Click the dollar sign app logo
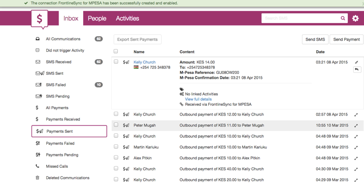Image resolution: width=364 pixels, height=185 pixels. tap(39, 19)
